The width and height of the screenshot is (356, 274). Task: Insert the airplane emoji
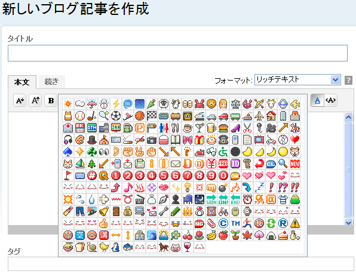coord(259,116)
